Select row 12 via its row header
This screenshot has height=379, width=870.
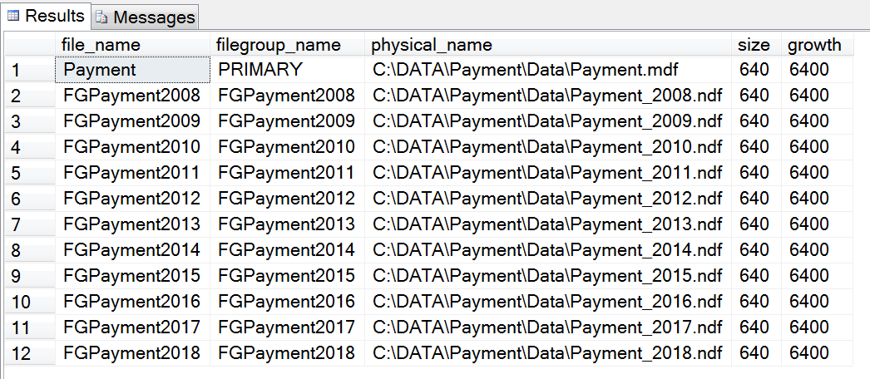[21, 352]
